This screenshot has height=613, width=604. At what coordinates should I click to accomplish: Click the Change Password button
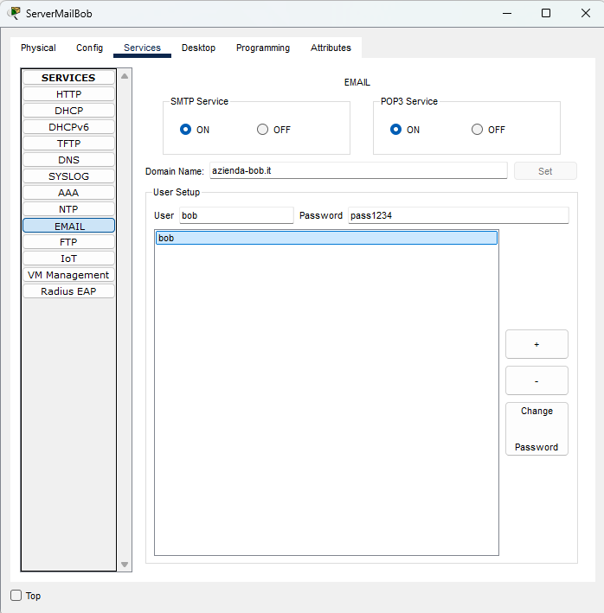(537, 429)
